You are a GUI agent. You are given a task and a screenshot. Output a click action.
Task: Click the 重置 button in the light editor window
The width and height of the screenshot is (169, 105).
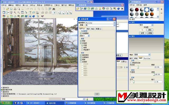click(119, 55)
